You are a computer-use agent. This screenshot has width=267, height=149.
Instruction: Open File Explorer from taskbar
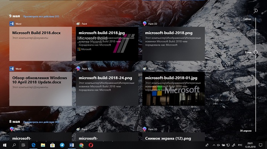pos(43,145)
